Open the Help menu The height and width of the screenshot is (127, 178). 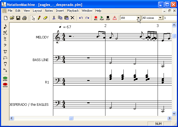(98, 11)
